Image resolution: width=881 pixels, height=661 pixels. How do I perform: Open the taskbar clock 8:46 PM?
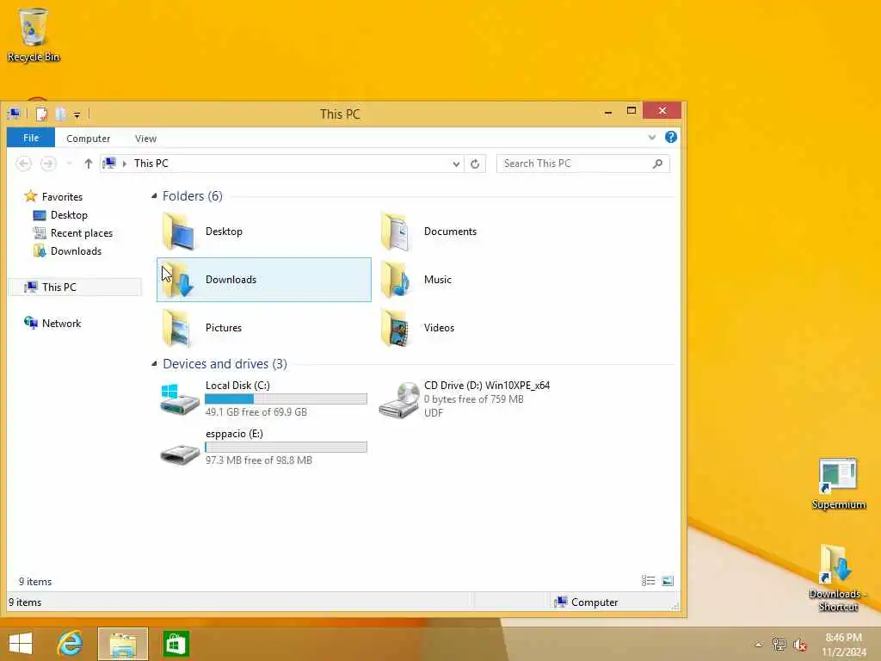(844, 645)
